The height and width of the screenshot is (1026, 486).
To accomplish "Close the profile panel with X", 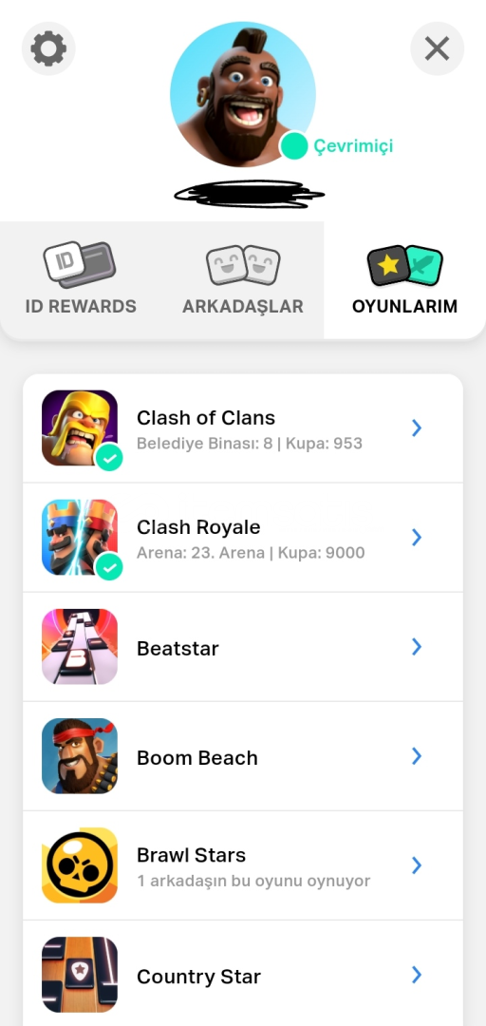I will pos(437,48).
